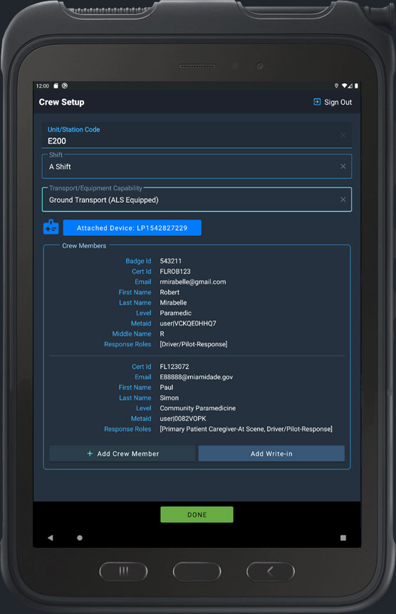Screen dimensions: 396x614
Task: Select metaid user|0082VOPK
Action: coord(183,419)
